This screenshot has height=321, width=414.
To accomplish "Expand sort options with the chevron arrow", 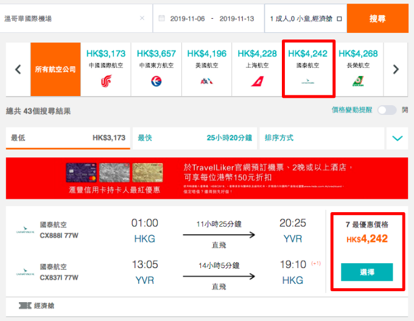I will [x=398, y=138].
